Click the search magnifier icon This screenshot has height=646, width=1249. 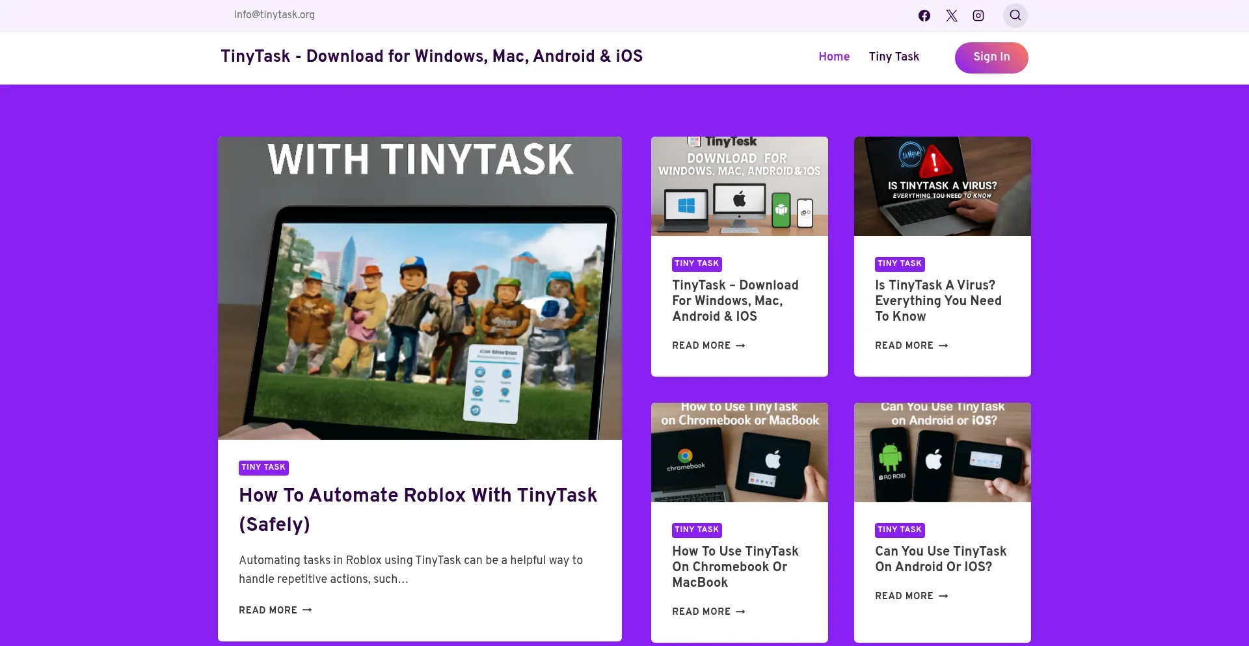1015,16
